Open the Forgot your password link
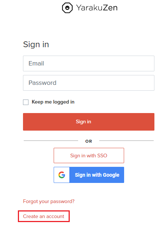165x225 pixels. point(49,201)
